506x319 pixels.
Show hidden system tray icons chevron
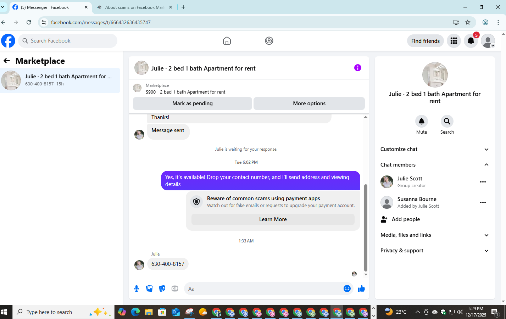pyautogui.click(x=417, y=312)
